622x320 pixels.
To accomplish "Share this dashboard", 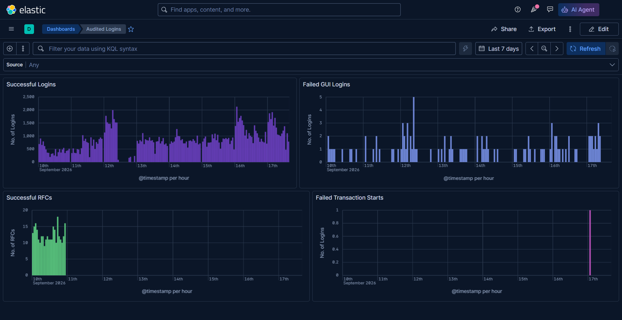I will [x=504, y=29].
